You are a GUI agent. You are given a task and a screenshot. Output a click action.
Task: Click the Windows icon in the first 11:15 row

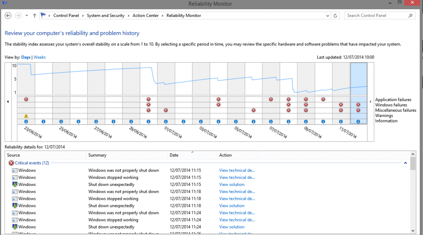point(15,170)
